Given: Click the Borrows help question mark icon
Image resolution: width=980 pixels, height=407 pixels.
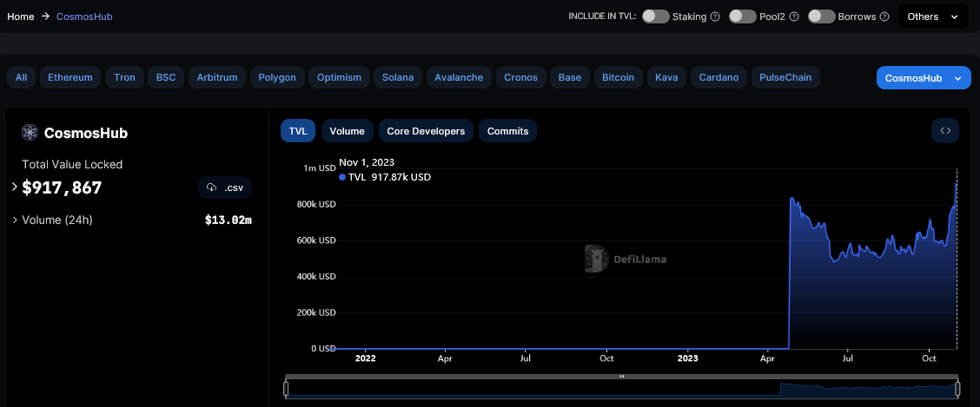Looking at the screenshot, I should pos(884,16).
